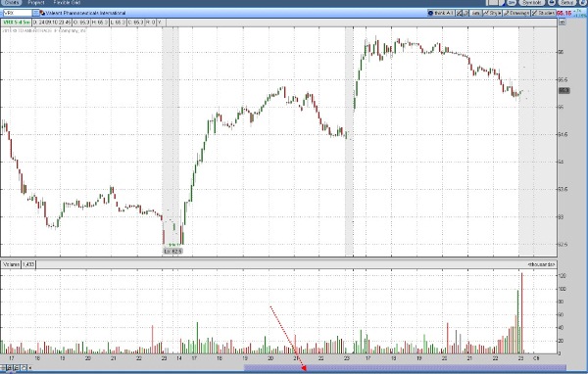Click the VRX symbol input field
588x374 pixels.
(x=17, y=13)
